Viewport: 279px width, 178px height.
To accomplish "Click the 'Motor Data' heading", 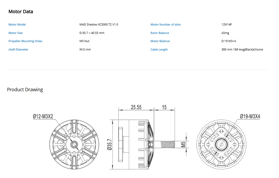I will pos(21,12).
